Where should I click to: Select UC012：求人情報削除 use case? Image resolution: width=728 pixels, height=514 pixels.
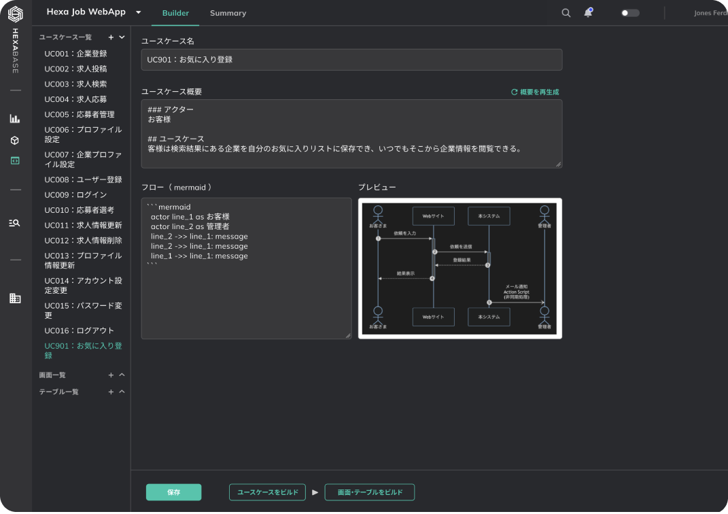(83, 241)
